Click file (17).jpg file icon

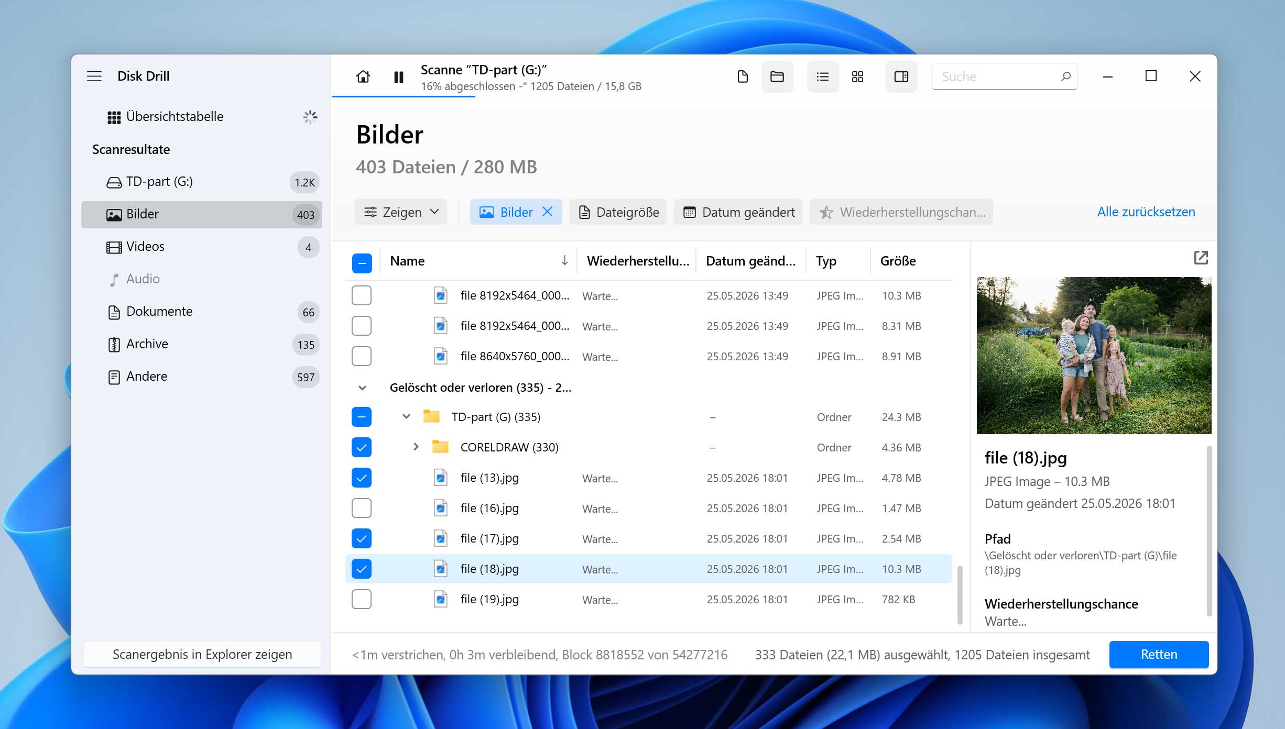click(x=441, y=538)
